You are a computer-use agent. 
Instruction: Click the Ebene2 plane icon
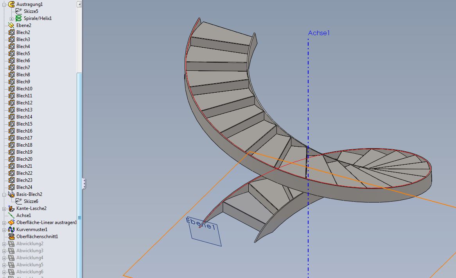(11, 25)
